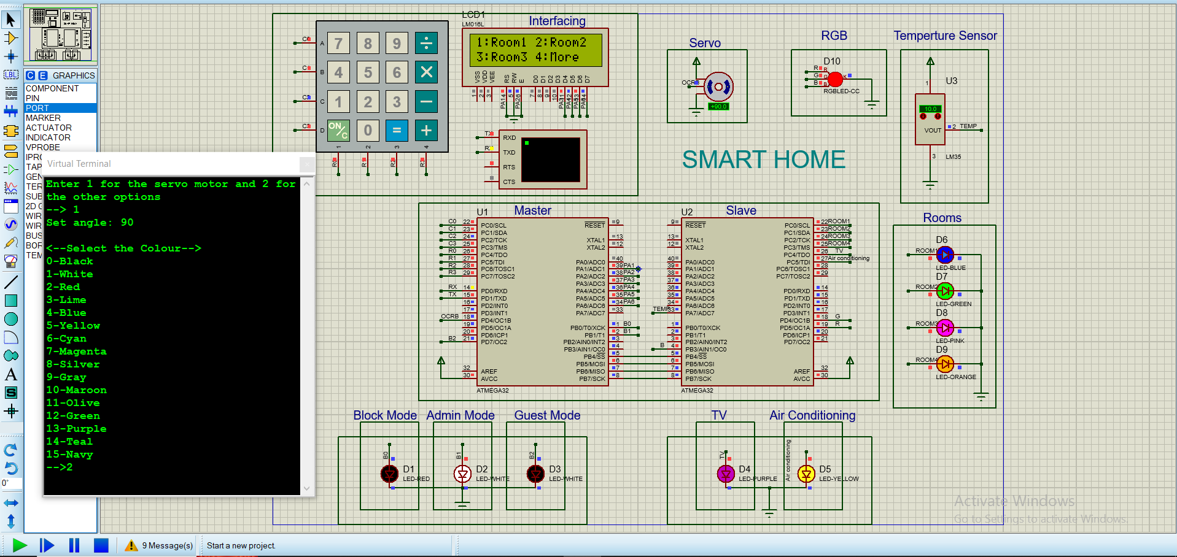Screen dimensions: 1177x557
Task: Click the Virtual Terminal scrollbar down arrow
Action: click(x=306, y=488)
